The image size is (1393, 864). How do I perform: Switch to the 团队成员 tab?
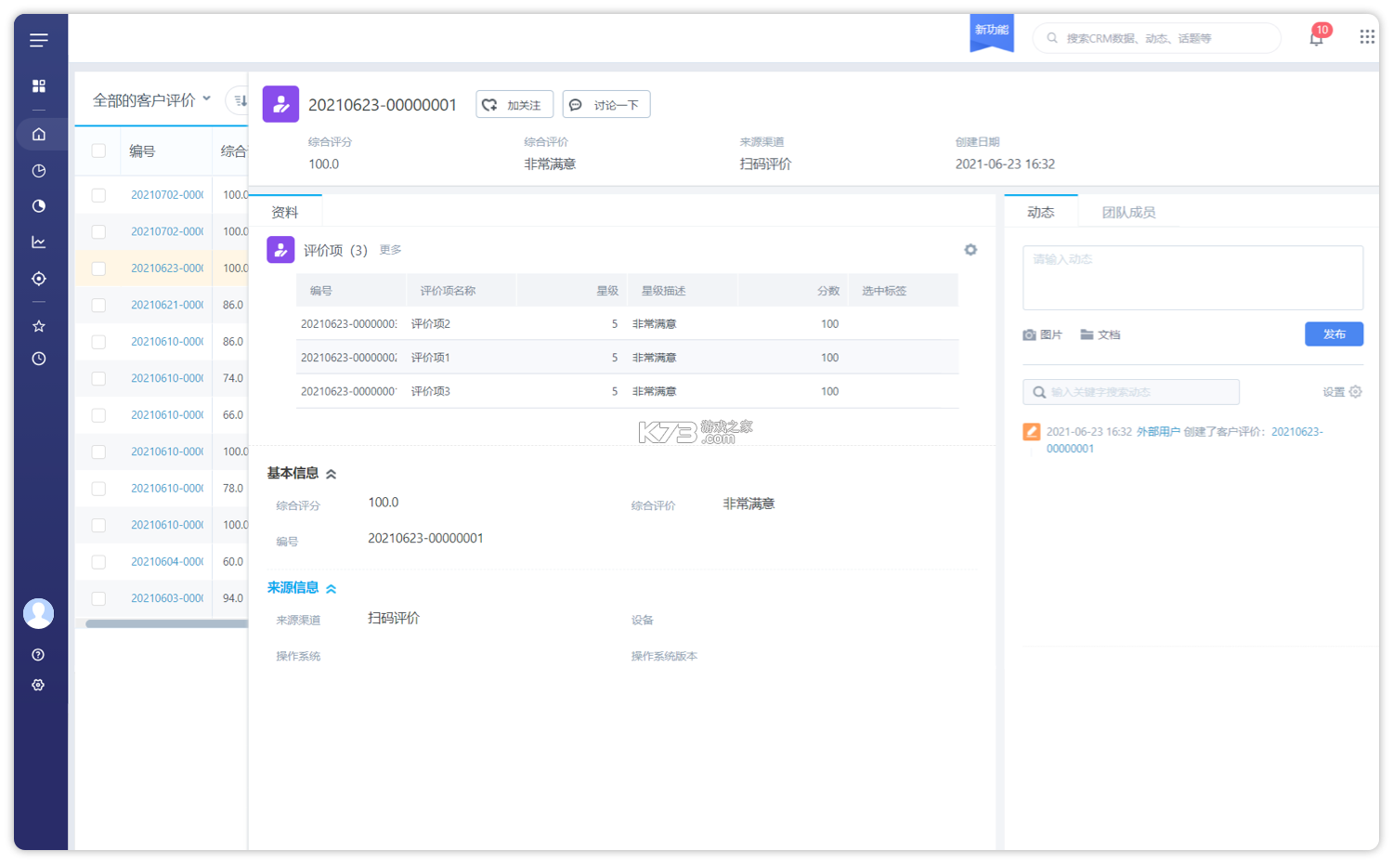[x=1128, y=212]
